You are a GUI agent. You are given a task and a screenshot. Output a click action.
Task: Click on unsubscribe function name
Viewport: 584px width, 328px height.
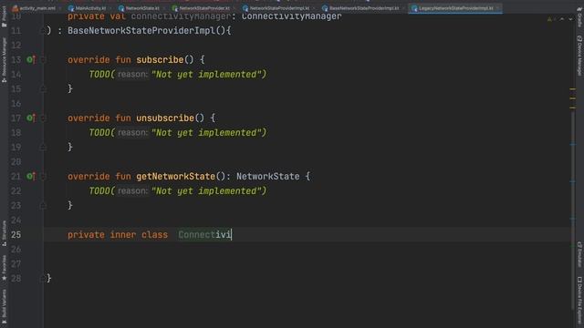tap(165, 118)
